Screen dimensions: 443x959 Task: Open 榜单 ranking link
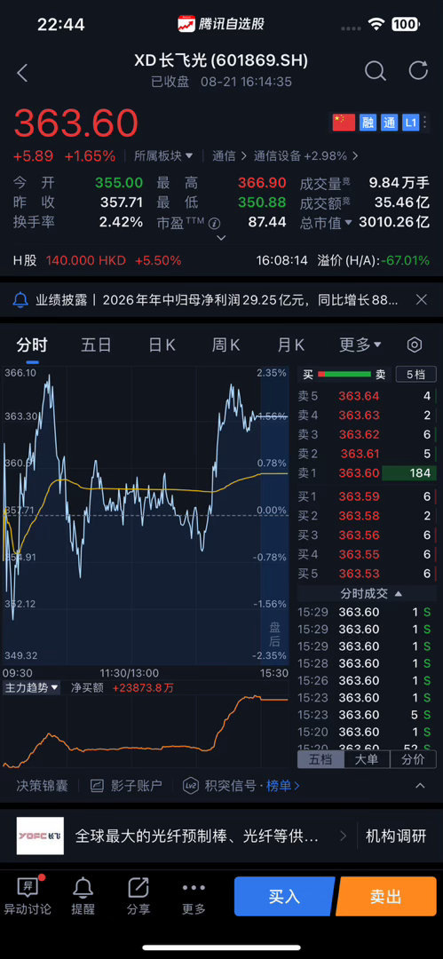(282, 786)
